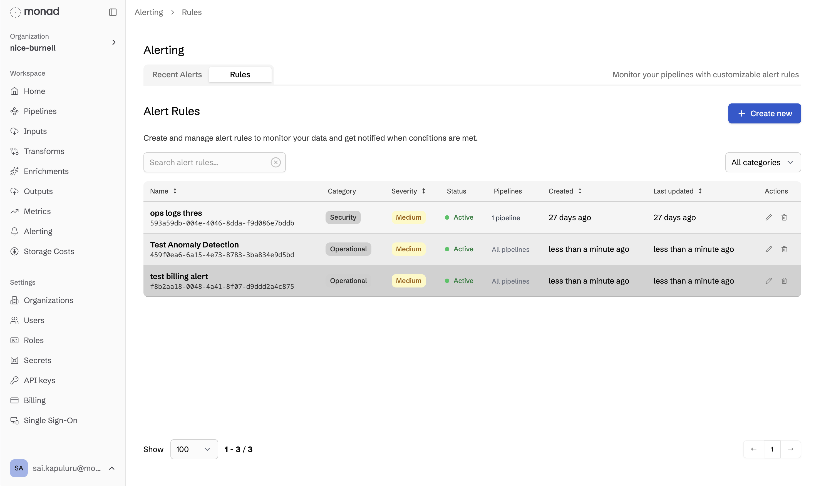
Task: Expand the nice-burnell organization switcher
Action: 114,42
